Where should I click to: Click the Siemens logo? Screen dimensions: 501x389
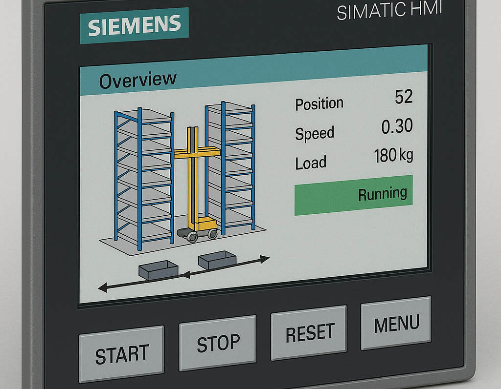click(134, 26)
